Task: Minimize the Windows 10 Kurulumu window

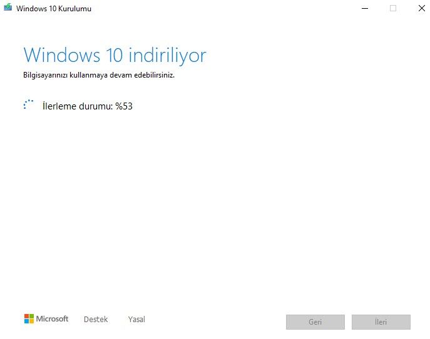Action: (x=365, y=9)
